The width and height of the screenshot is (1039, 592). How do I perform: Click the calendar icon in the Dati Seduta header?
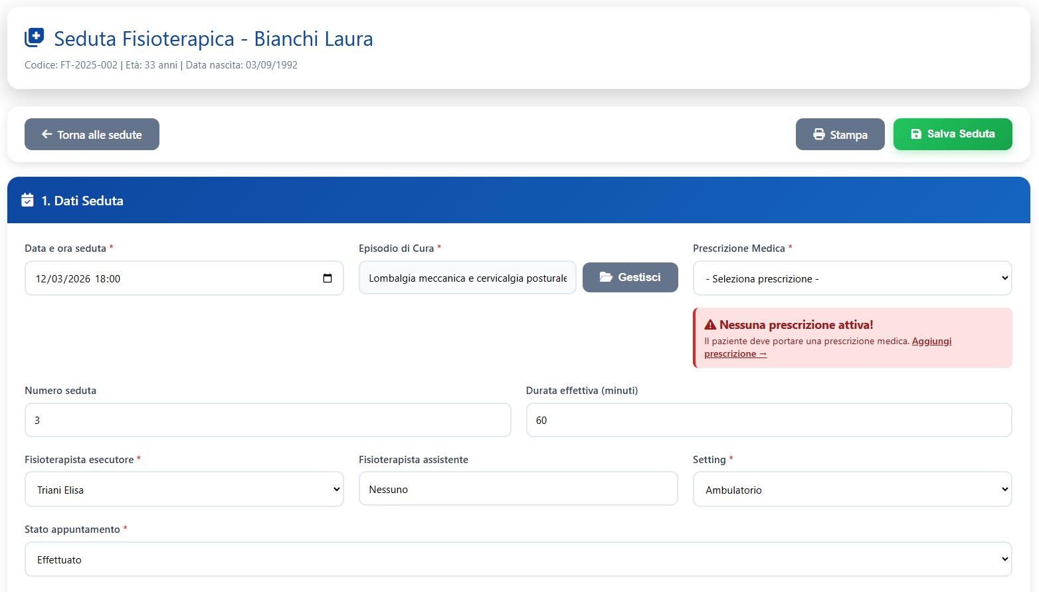[x=27, y=200]
